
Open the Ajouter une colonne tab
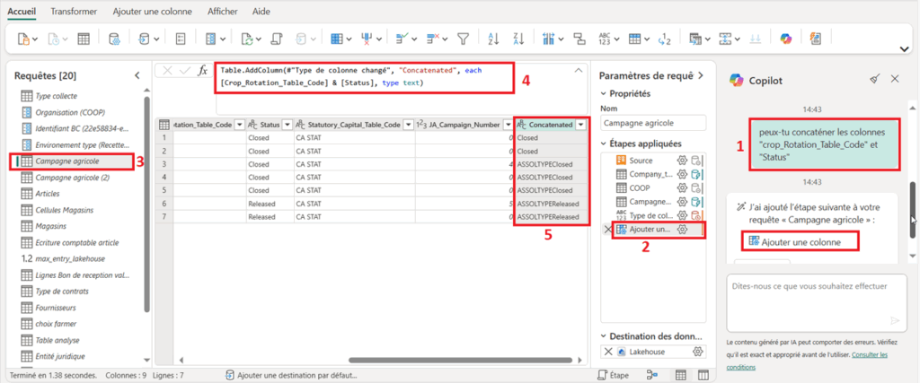(154, 12)
